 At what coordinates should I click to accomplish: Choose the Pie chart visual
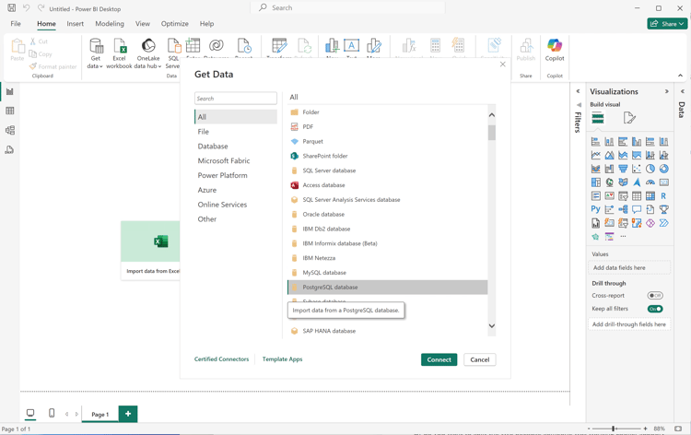650,169
